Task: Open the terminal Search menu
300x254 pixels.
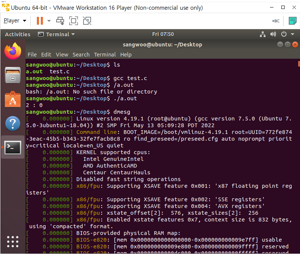Action: (81, 55)
